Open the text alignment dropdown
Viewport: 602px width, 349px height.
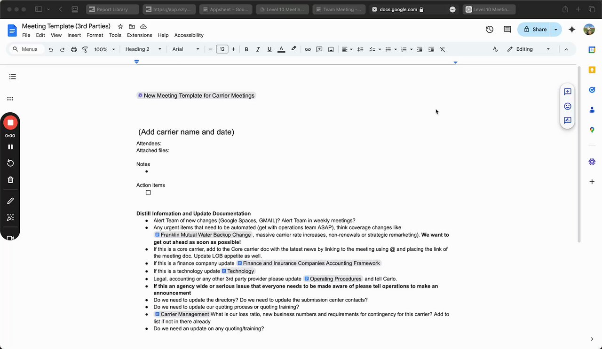[x=347, y=49]
